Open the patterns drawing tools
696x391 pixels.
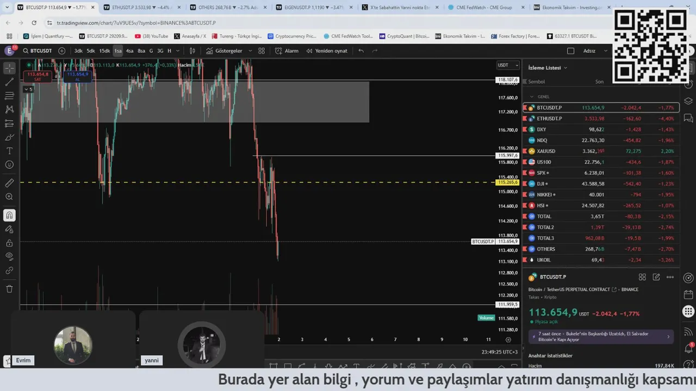point(9,109)
